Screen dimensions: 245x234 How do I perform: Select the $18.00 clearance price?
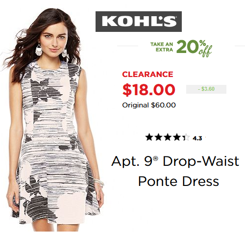pyautogui.click(x=148, y=90)
